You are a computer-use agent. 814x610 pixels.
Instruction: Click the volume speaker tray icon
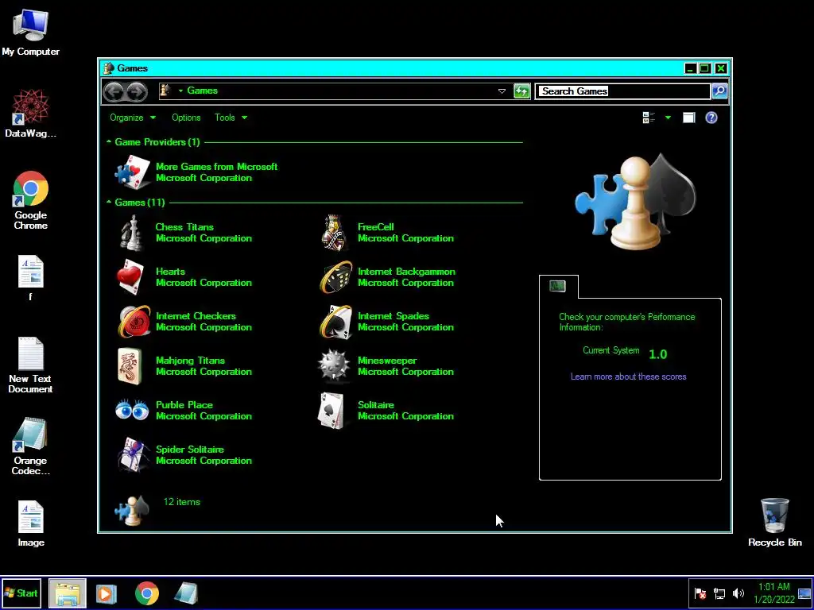[738, 593]
